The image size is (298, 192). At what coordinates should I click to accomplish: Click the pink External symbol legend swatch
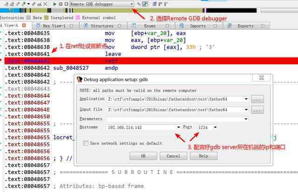pyautogui.click(x=78, y=18)
